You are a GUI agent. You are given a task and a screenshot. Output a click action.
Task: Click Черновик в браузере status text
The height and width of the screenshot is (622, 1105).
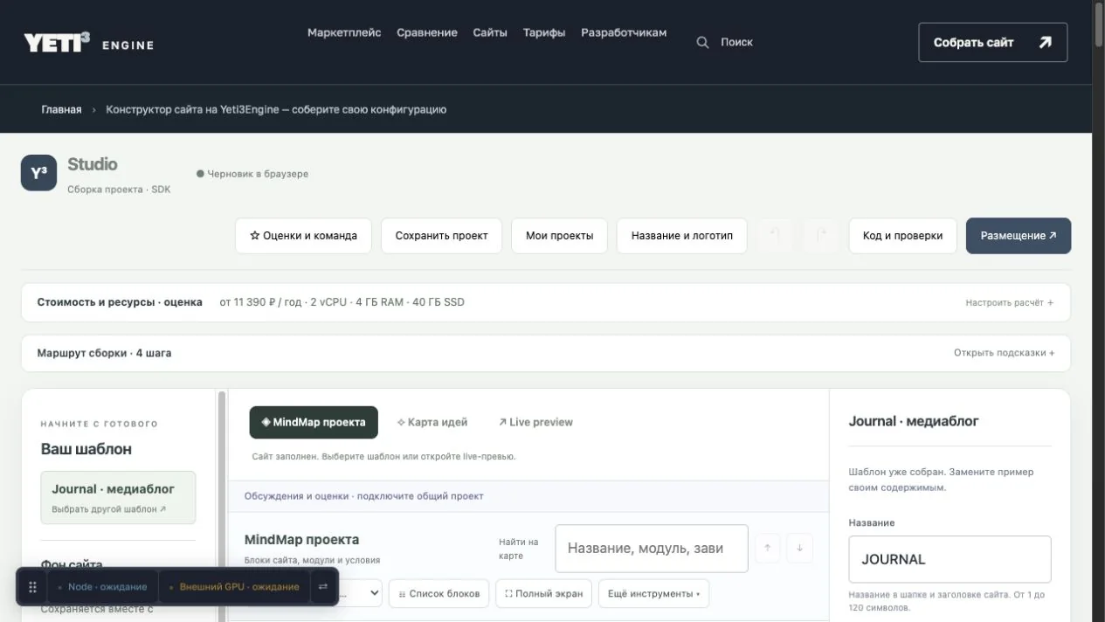tap(252, 174)
